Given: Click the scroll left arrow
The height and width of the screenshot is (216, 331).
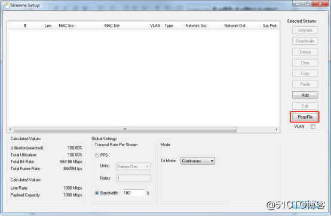Looking at the screenshot, I should tap(10, 129).
